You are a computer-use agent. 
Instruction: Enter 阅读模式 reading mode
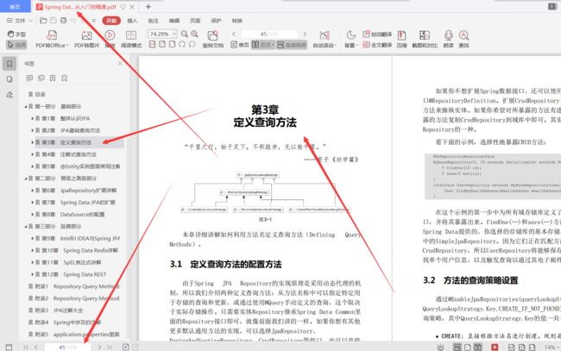pos(131,40)
